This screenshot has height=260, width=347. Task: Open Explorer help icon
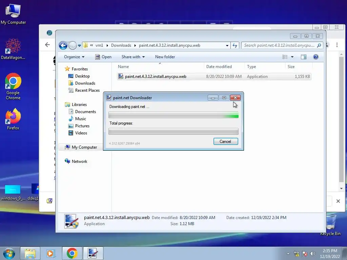316,57
